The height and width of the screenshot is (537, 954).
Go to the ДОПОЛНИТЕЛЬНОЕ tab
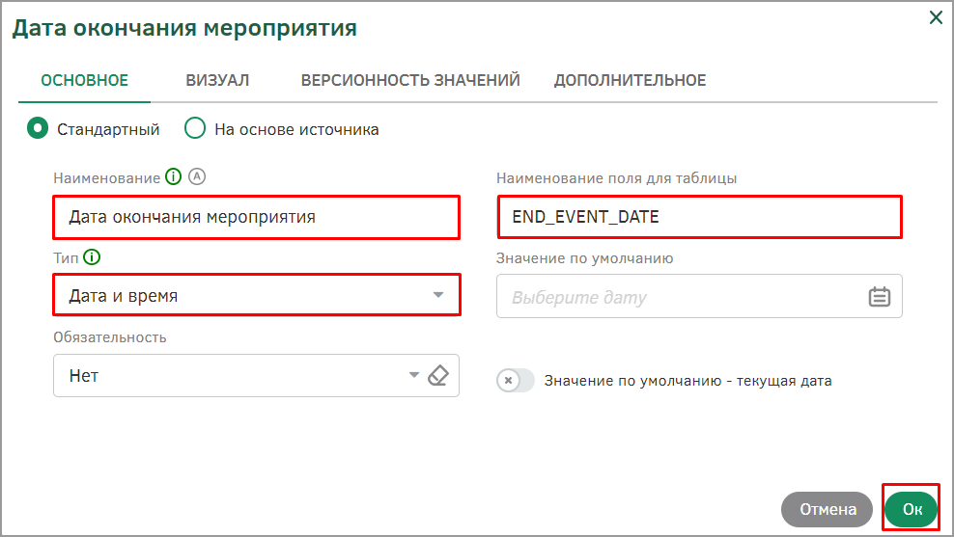pos(630,80)
